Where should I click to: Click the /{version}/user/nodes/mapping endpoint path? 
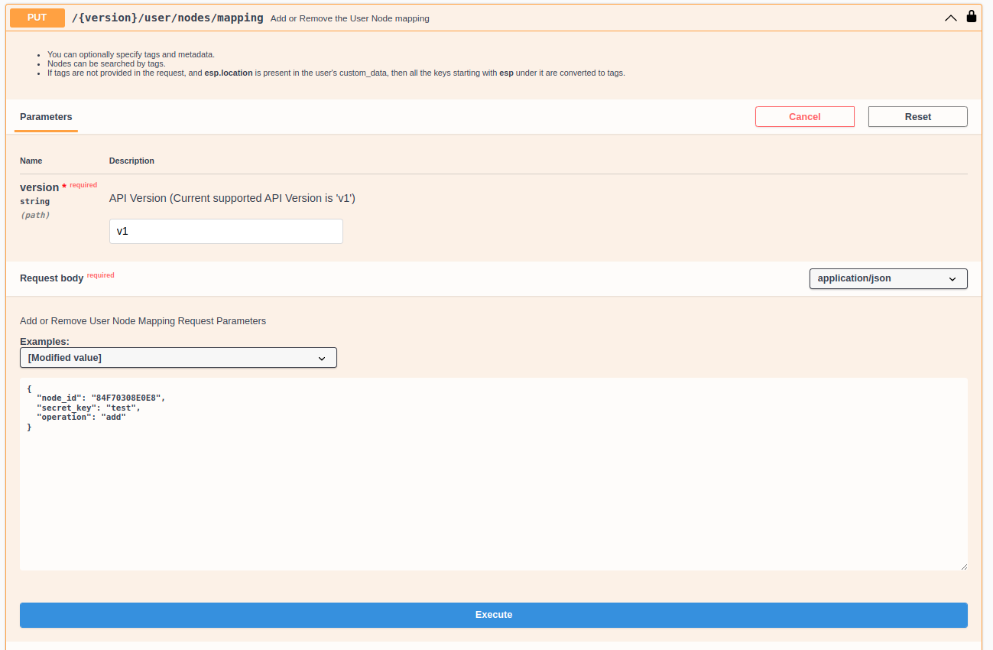click(x=168, y=17)
